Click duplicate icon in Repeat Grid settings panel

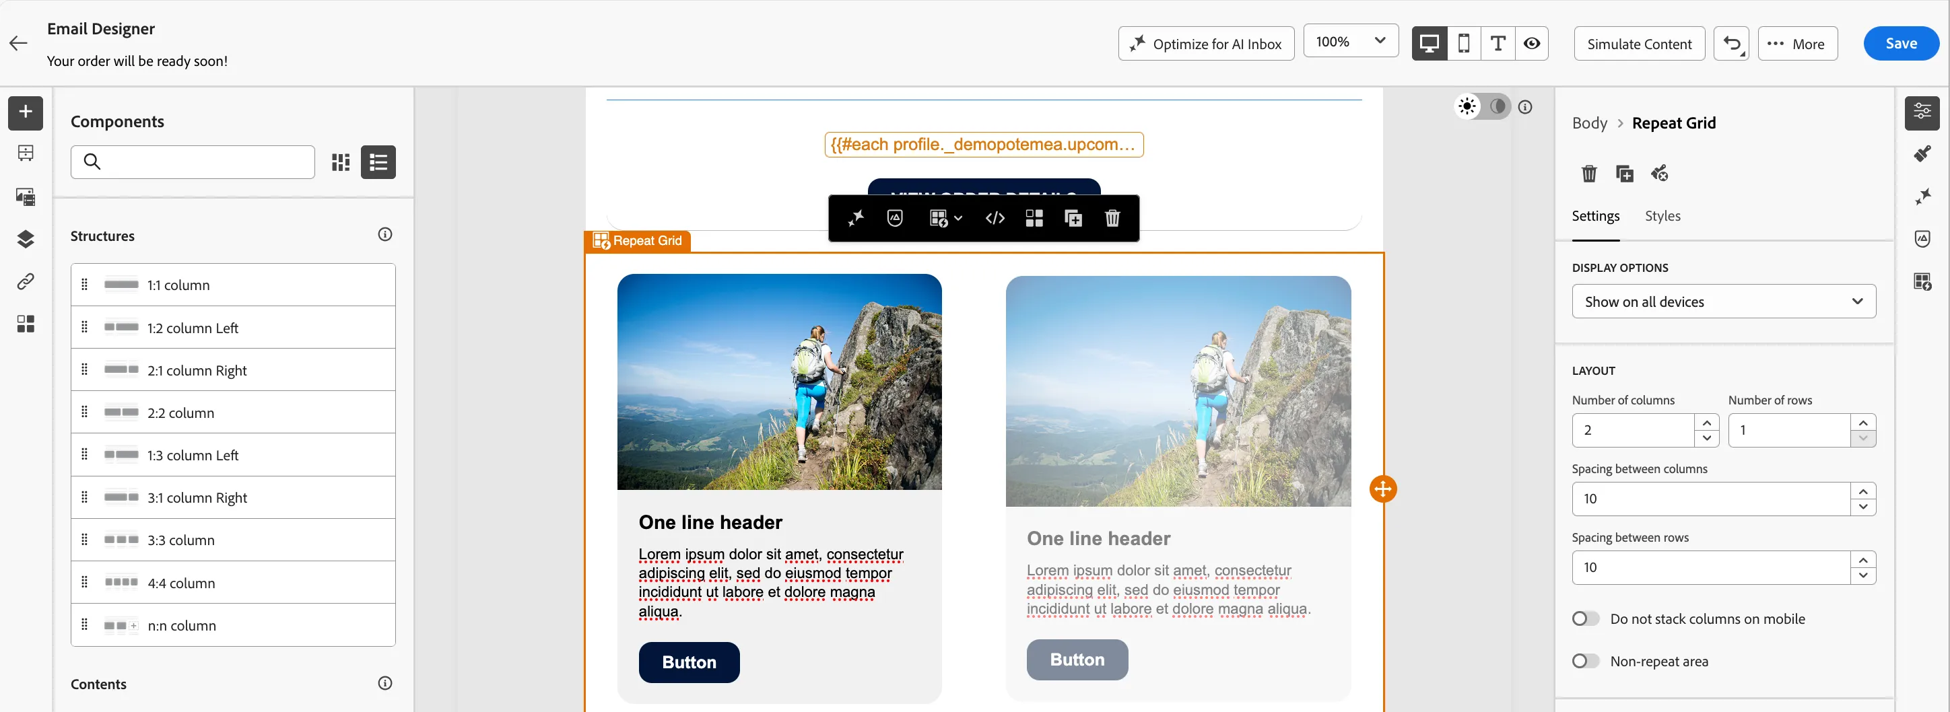click(1623, 173)
